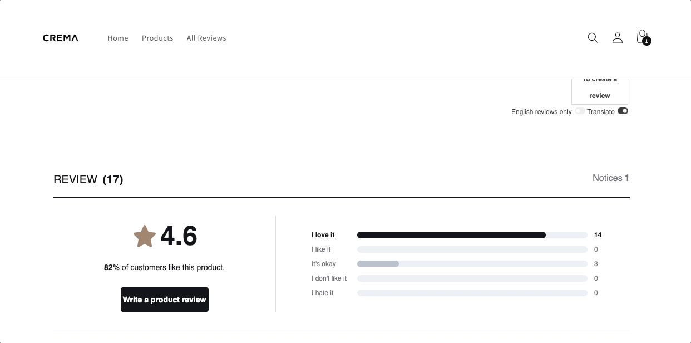Navigate to All Reviews
This screenshot has height=343, width=691.
(x=206, y=38)
